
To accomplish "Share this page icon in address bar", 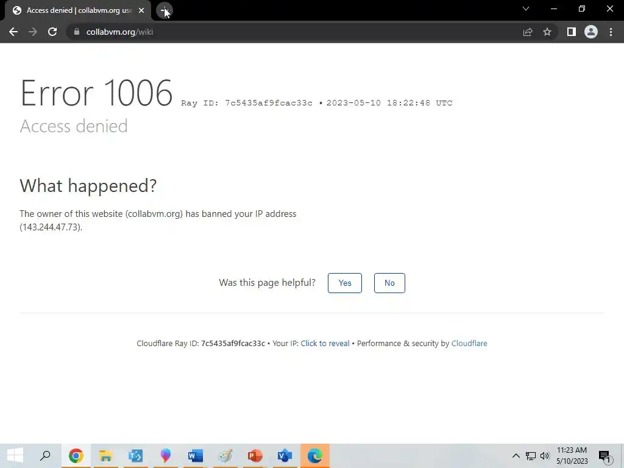I will tap(528, 32).
